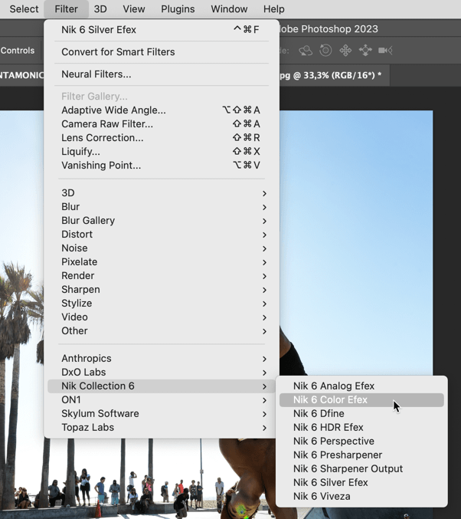Click the 3D pan camera icon
This screenshot has height=519, width=461.
coord(345,51)
